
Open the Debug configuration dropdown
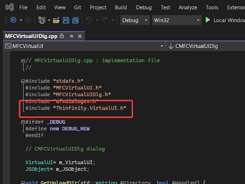point(135,20)
